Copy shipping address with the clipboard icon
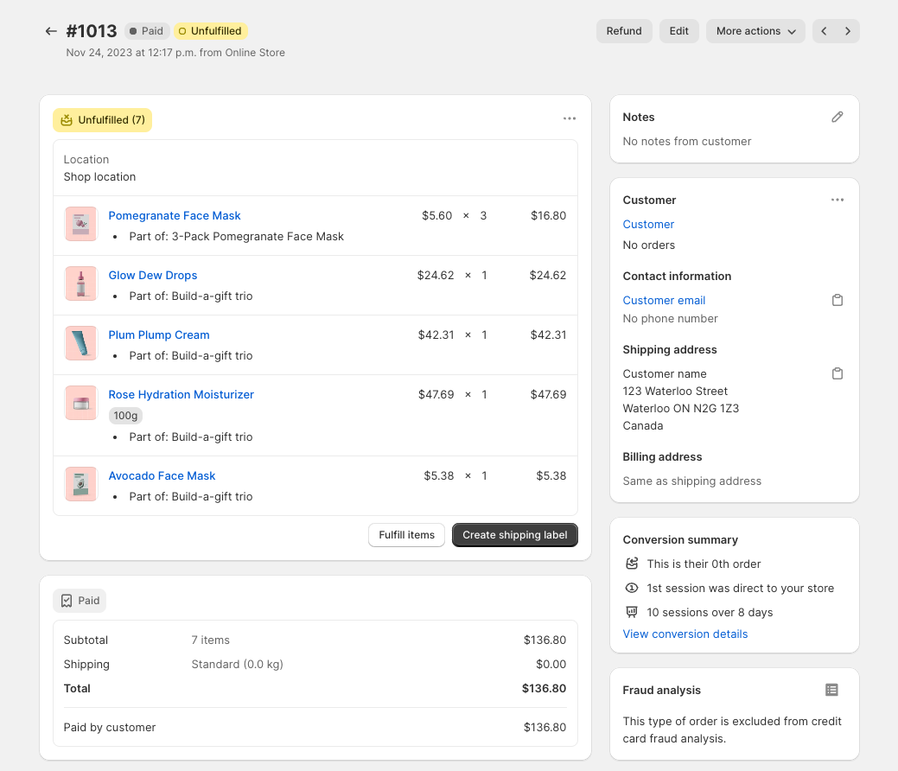The width and height of the screenshot is (898, 771). [837, 373]
